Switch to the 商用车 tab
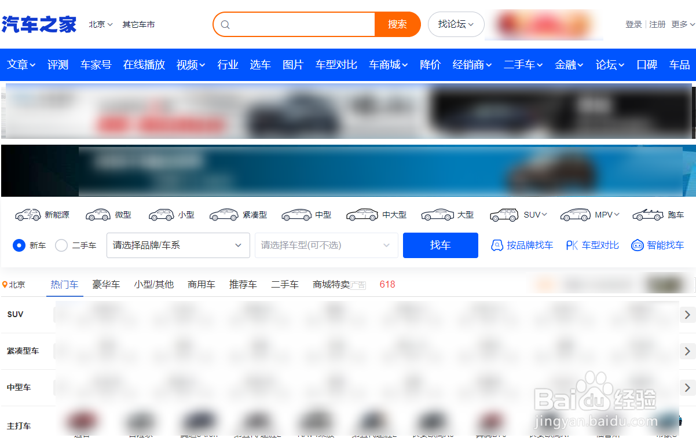 click(202, 285)
